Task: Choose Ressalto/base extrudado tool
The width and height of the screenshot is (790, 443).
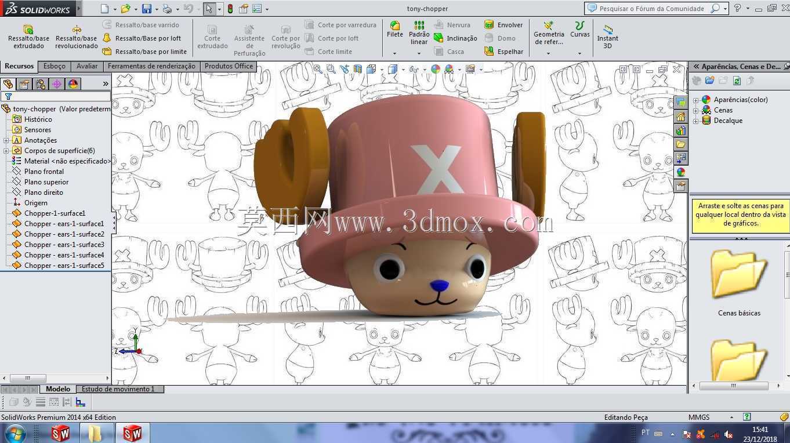Action: coord(28,37)
